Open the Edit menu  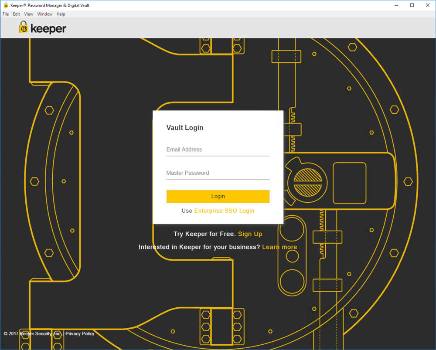[x=16, y=14]
